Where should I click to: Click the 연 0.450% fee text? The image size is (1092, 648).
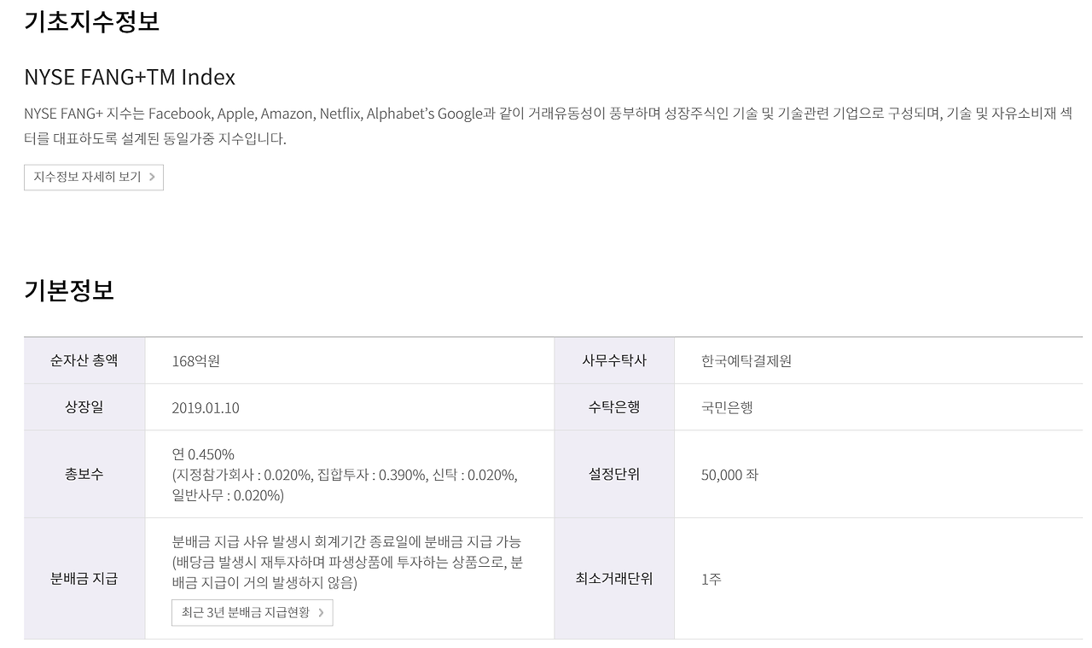203,454
